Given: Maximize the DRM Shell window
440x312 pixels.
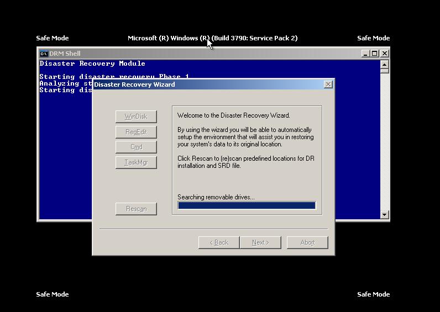Looking at the screenshot, I should tap(374, 53).
